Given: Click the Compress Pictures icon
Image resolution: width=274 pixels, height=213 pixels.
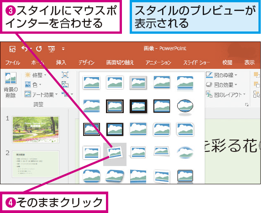Looking at the screenshot, I should click(x=65, y=75).
